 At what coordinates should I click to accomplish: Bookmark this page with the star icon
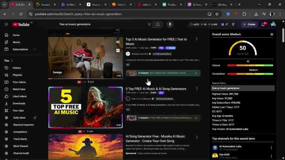217,14
